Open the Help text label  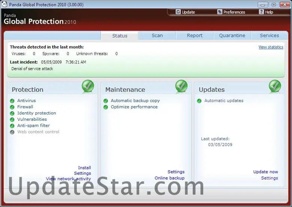tap(269, 12)
